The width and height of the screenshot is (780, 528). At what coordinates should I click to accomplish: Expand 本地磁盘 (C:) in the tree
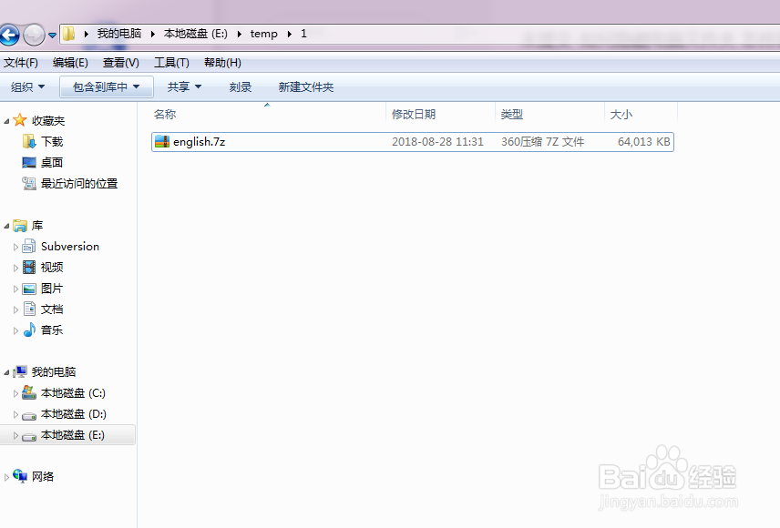[15, 394]
